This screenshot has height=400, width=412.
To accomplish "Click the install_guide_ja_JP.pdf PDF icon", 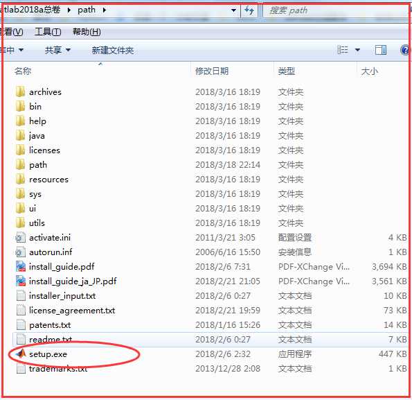I will tap(21, 281).
